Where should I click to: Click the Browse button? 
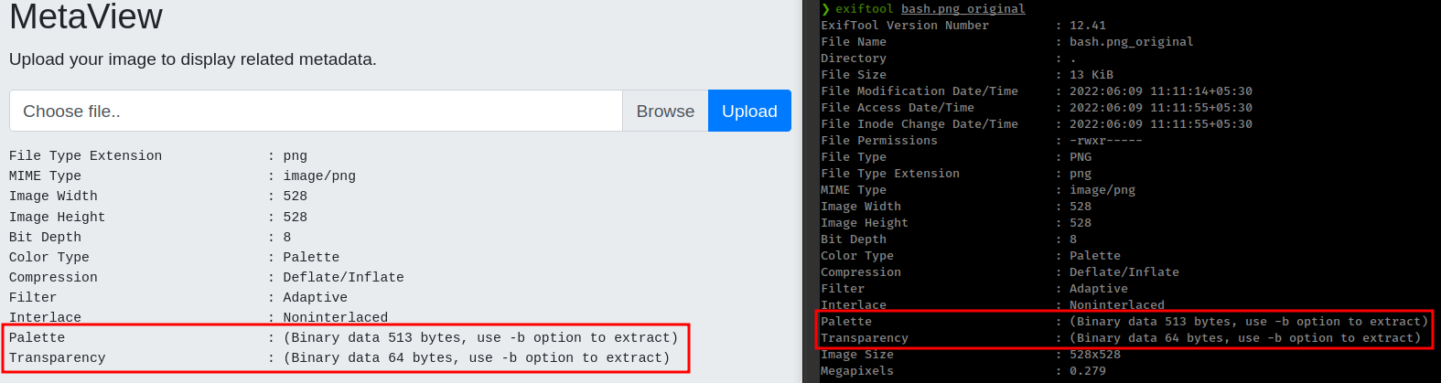(665, 112)
